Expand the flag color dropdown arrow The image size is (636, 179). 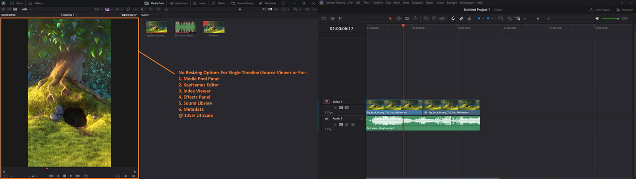(x=483, y=18)
